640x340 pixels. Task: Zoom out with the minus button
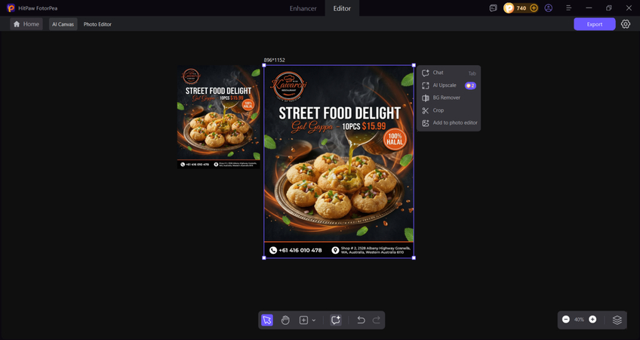tap(566, 320)
